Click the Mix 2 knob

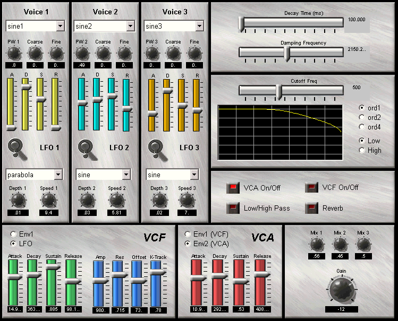click(x=340, y=245)
